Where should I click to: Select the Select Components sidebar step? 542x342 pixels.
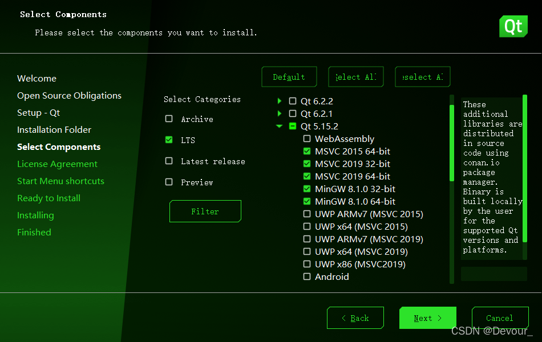[x=59, y=147]
